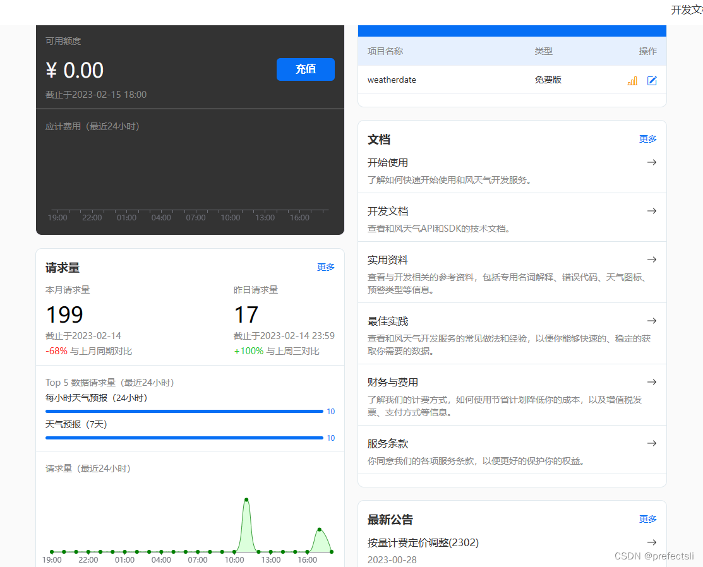Click arrow next to 财务与费用

click(652, 382)
